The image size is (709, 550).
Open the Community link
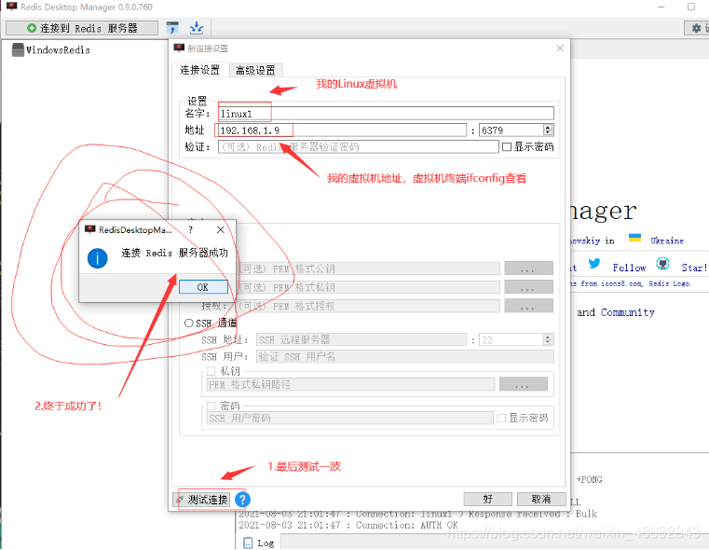(628, 312)
